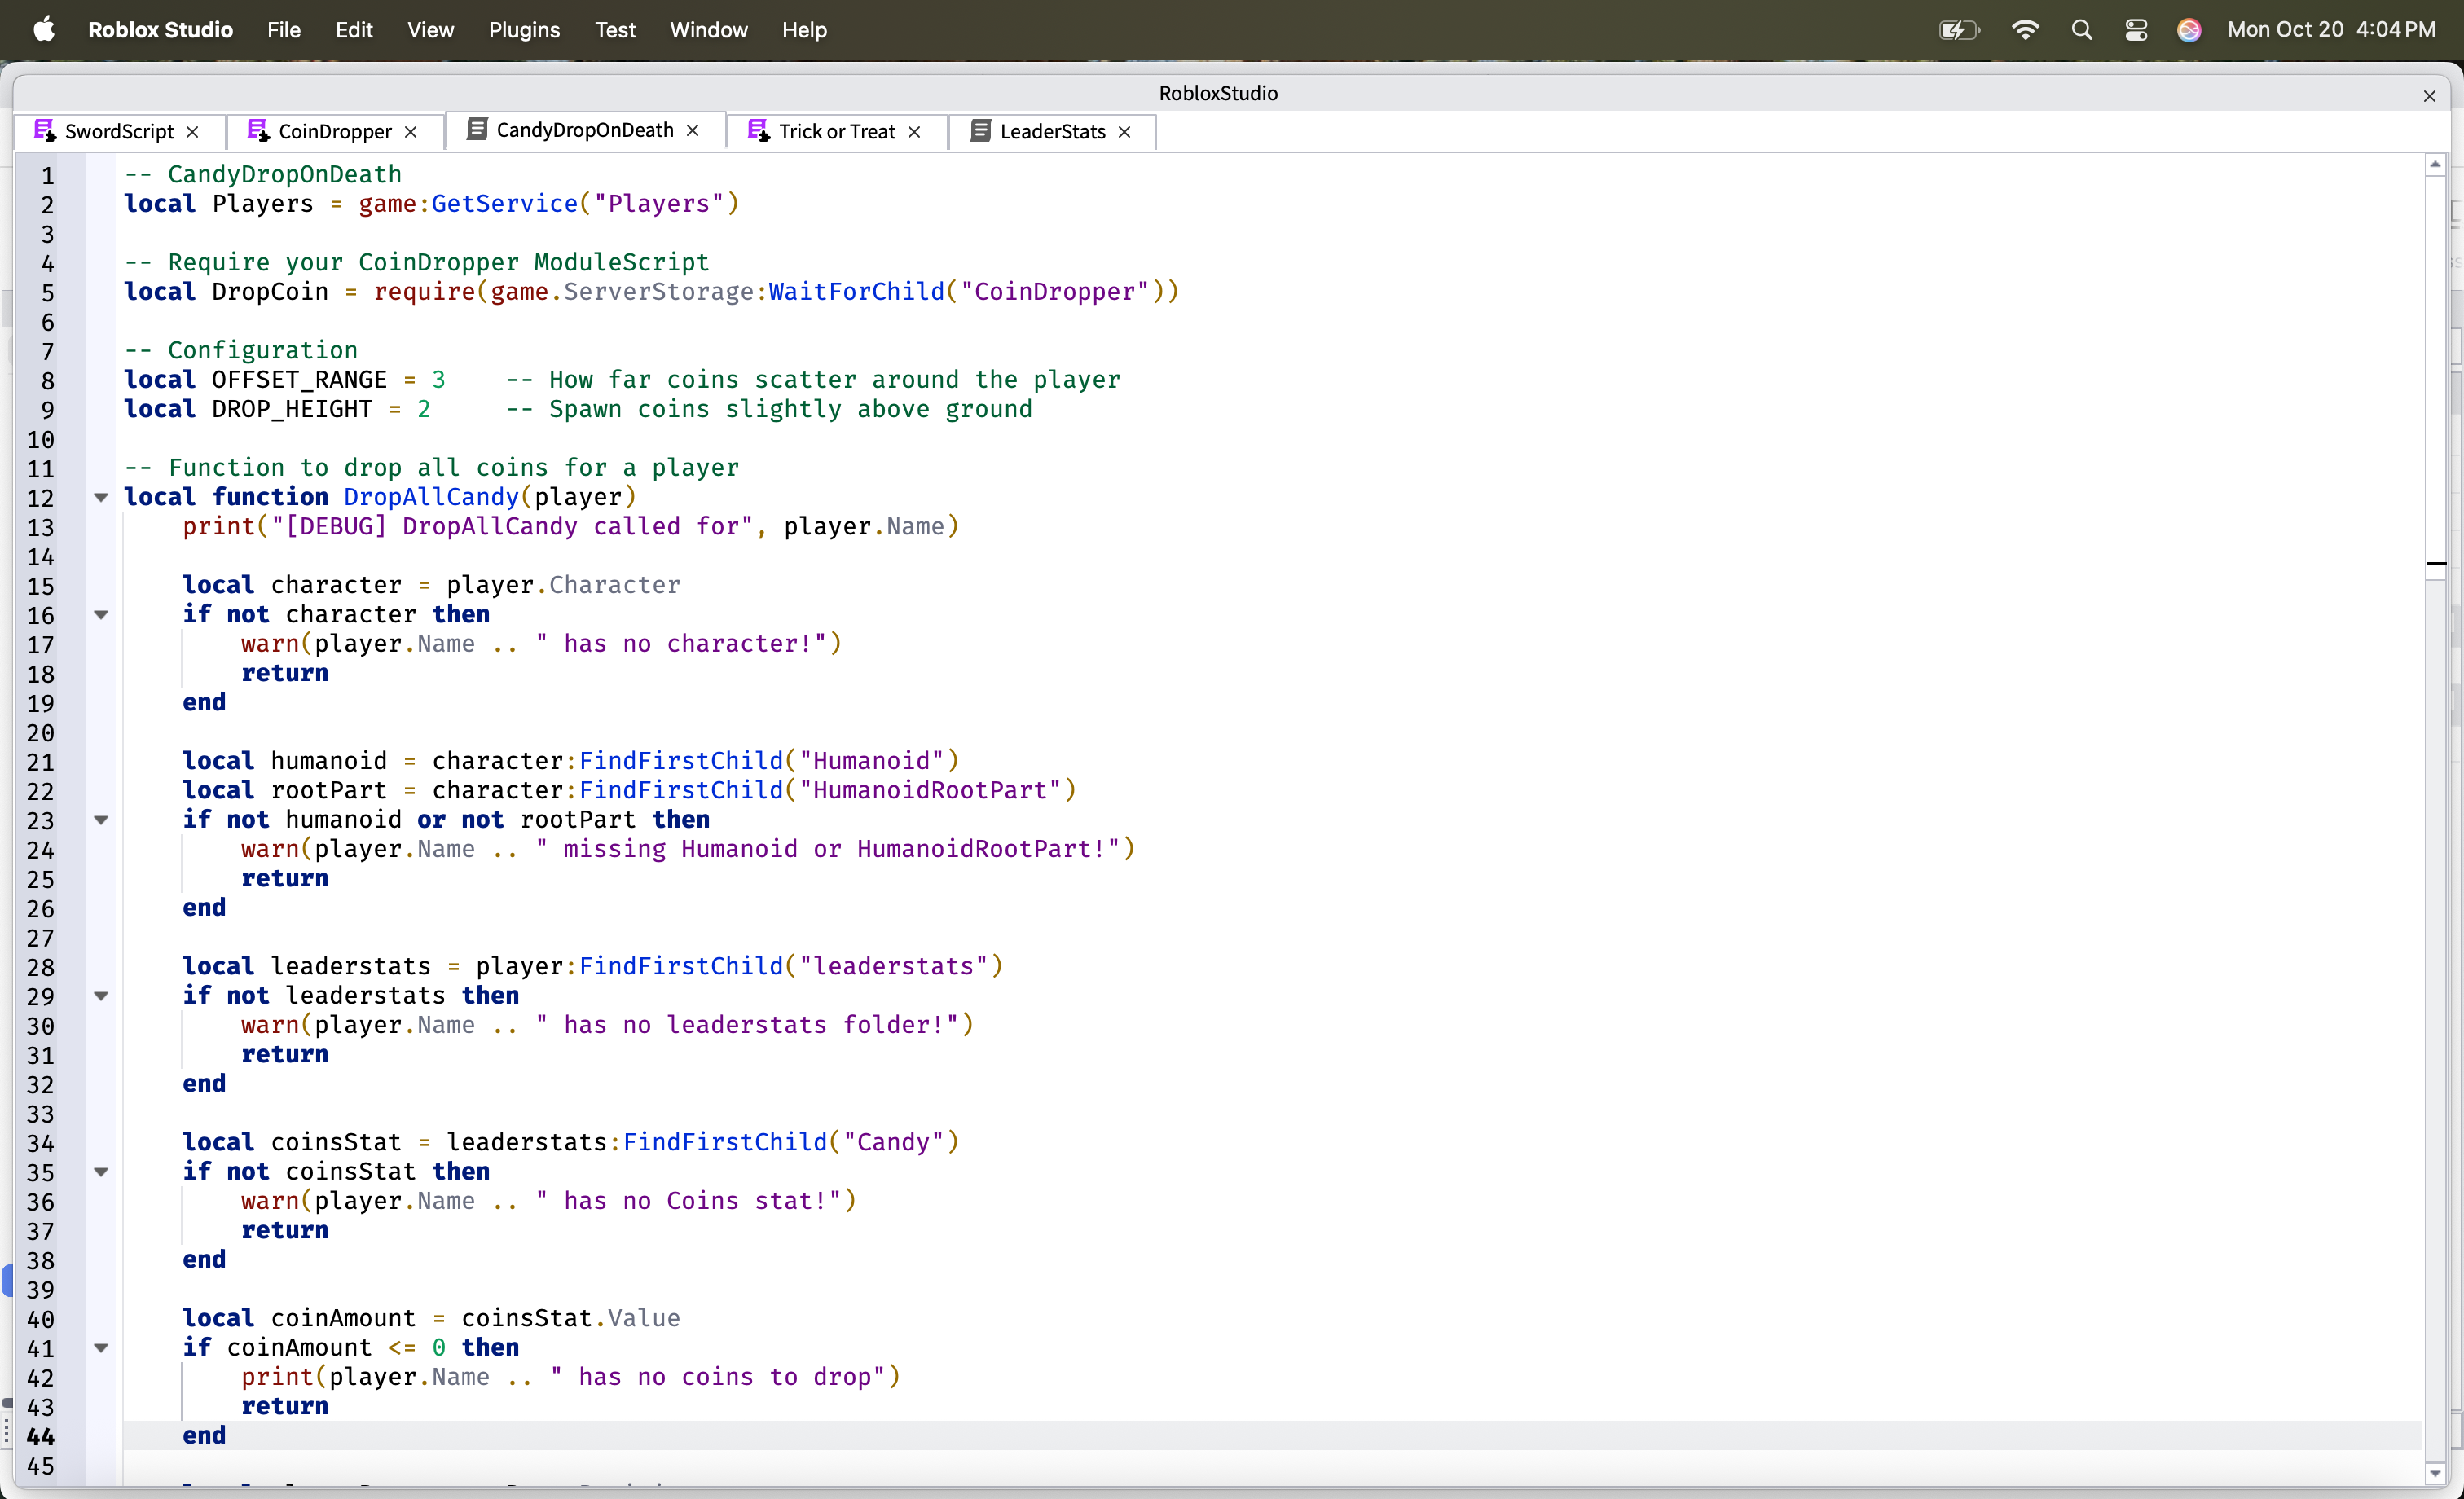Open the Test menu
Image resolution: width=2464 pixels, height=1499 pixels.
click(615, 30)
